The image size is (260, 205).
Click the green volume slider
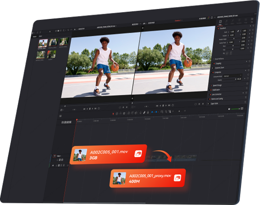click(x=235, y=109)
